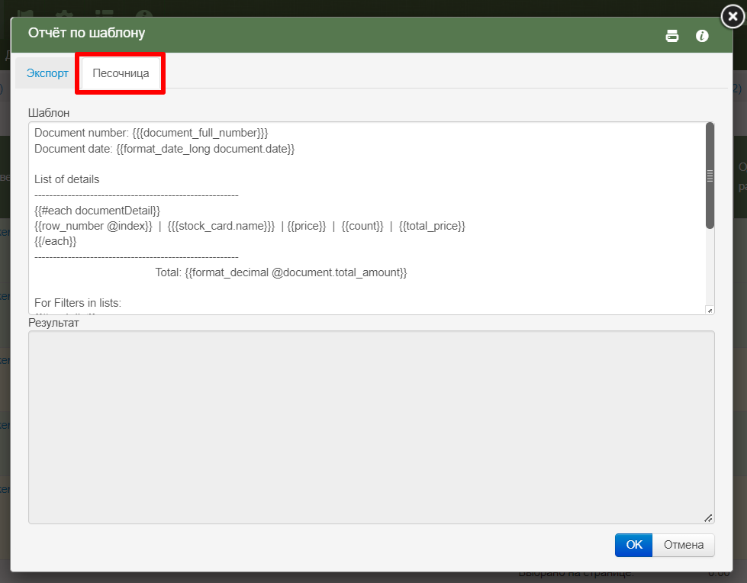Click the "Total: {{format_decimal @document.total_amount}}" line
747x583 pixels.
281,272
